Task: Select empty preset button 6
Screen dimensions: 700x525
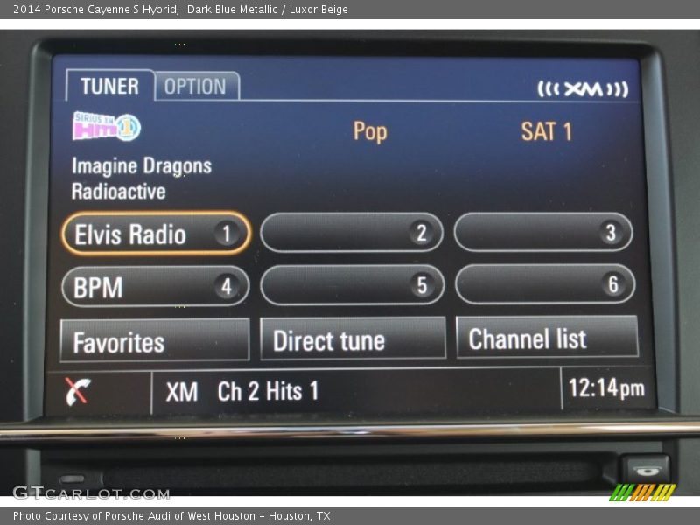Action: coord(545,283)
